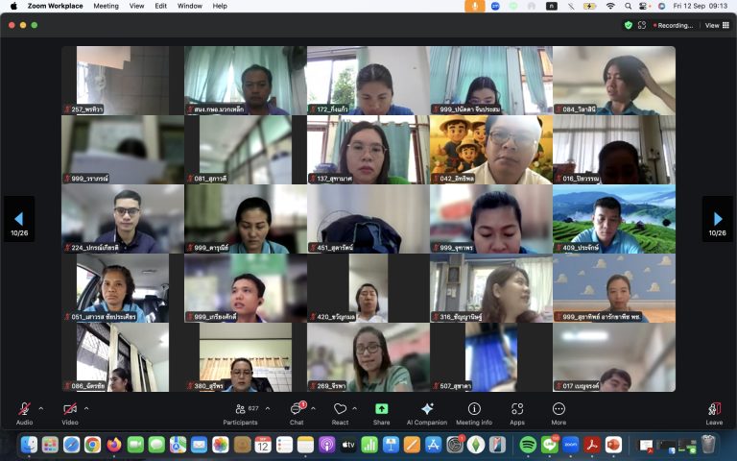Open the Window menu in menu bar

[x=190, y=6]
